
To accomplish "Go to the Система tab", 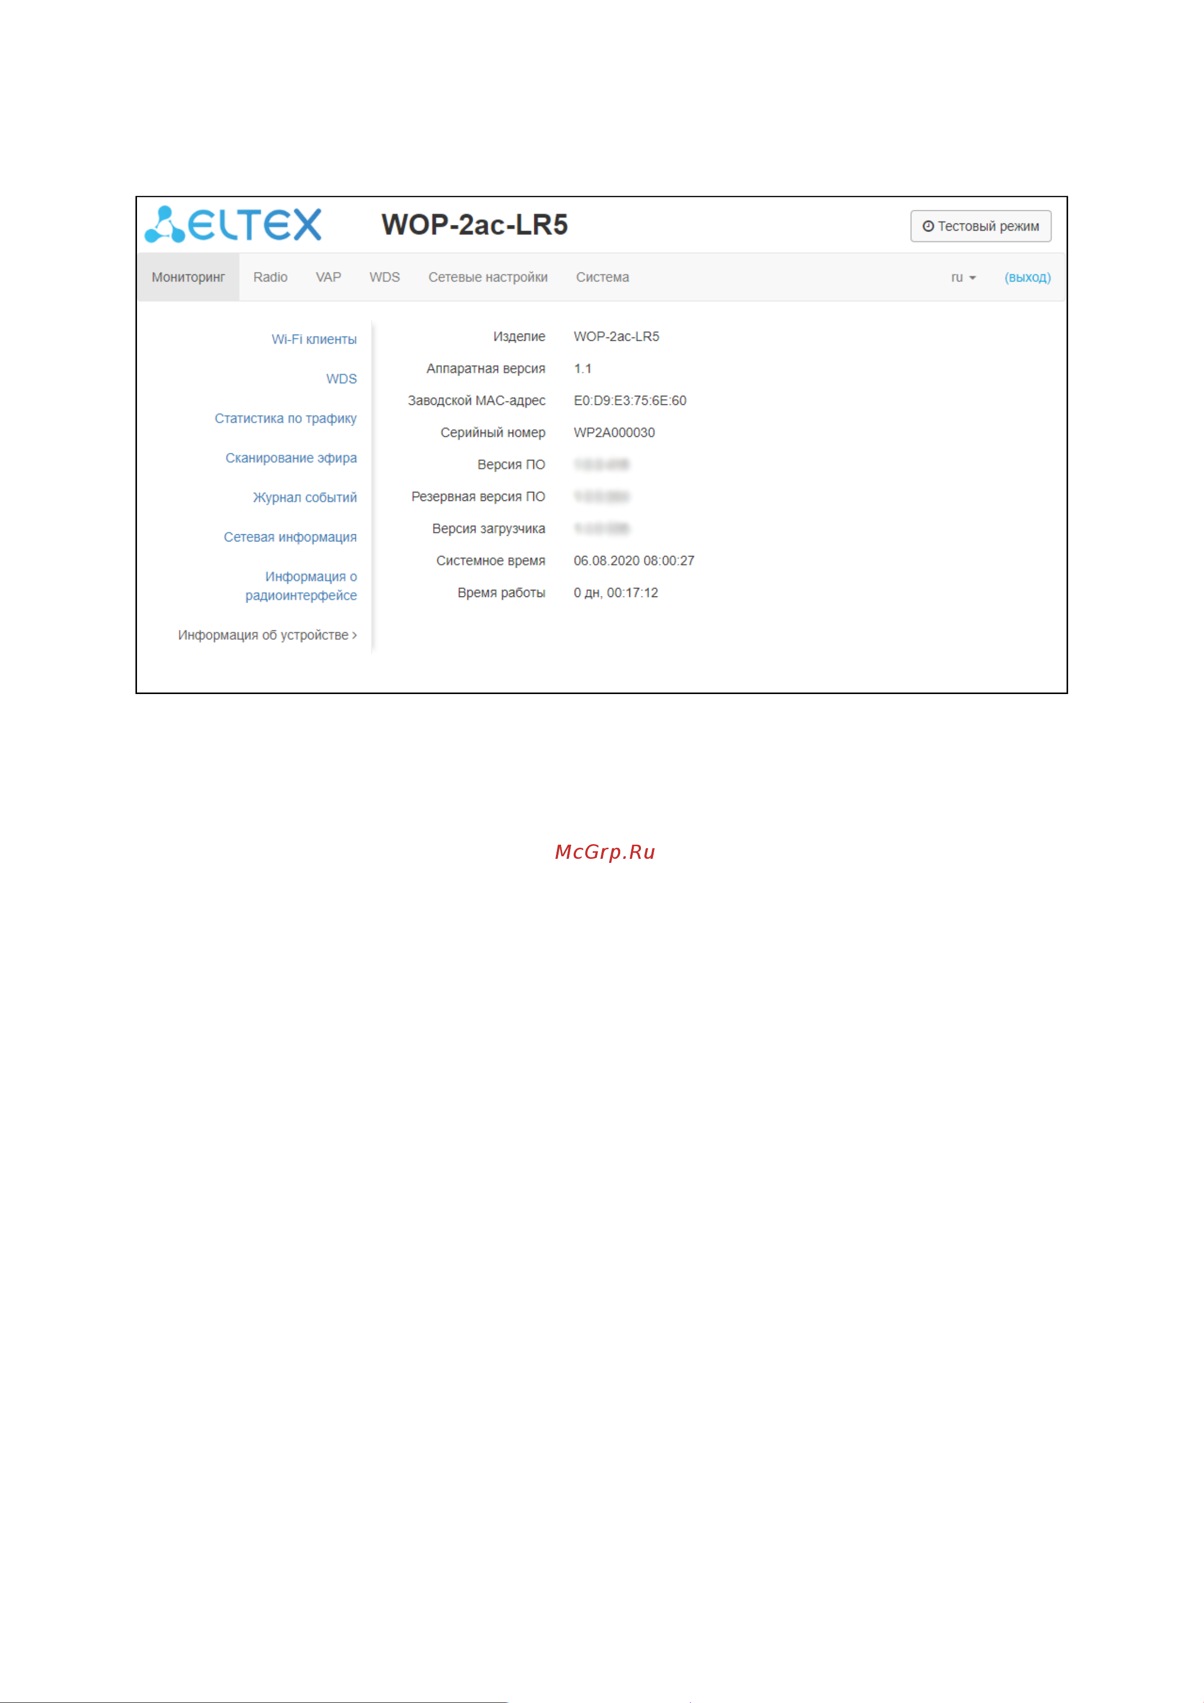I will click(603, 278).
